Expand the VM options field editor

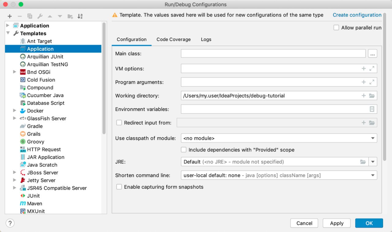tap(372, 69)
